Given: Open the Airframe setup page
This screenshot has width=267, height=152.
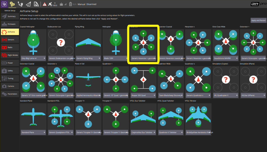Looking at the screenshot, I should tap(10, 32).
